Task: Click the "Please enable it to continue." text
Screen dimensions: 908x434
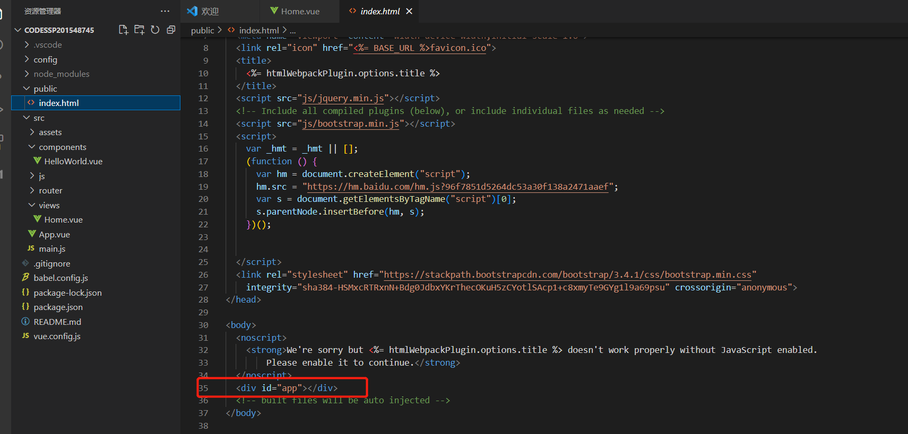Action: [340, 362]
